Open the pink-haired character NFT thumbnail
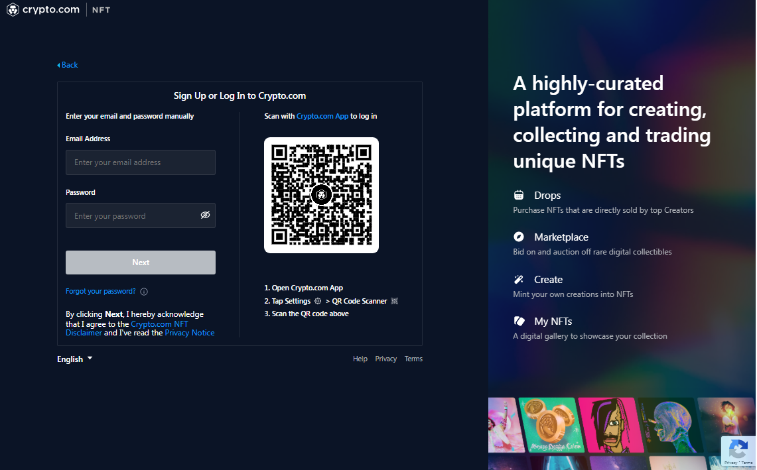 pyautogui.click(x=611, y=425)
